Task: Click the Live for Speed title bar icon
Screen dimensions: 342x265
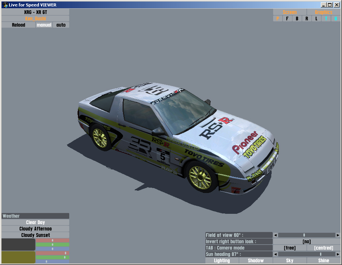Action: click(x=5, y=5)
